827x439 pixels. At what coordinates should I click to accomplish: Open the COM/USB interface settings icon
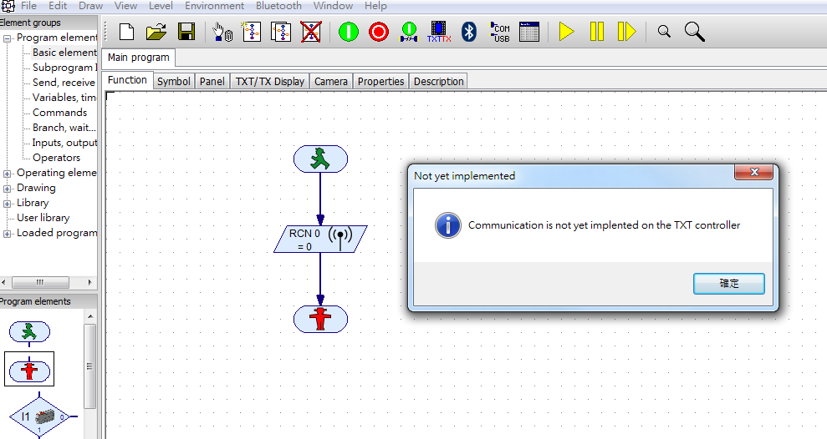click(500, 33)
